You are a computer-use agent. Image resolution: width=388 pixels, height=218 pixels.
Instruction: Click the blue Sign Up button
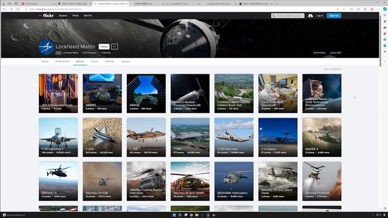[334, 16]
